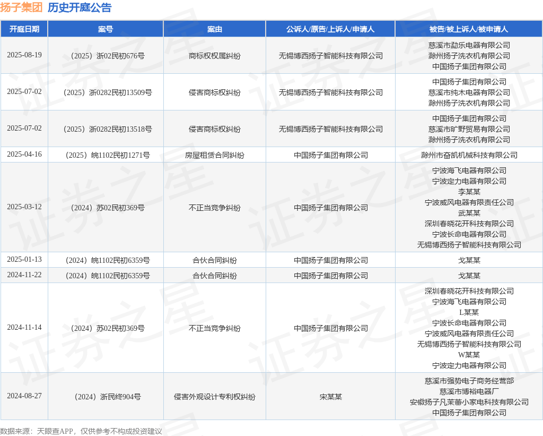Select 侵害商标权纠纷 in the 13509号 row
Screen dimensions: 543x436
tap(215, 92)
